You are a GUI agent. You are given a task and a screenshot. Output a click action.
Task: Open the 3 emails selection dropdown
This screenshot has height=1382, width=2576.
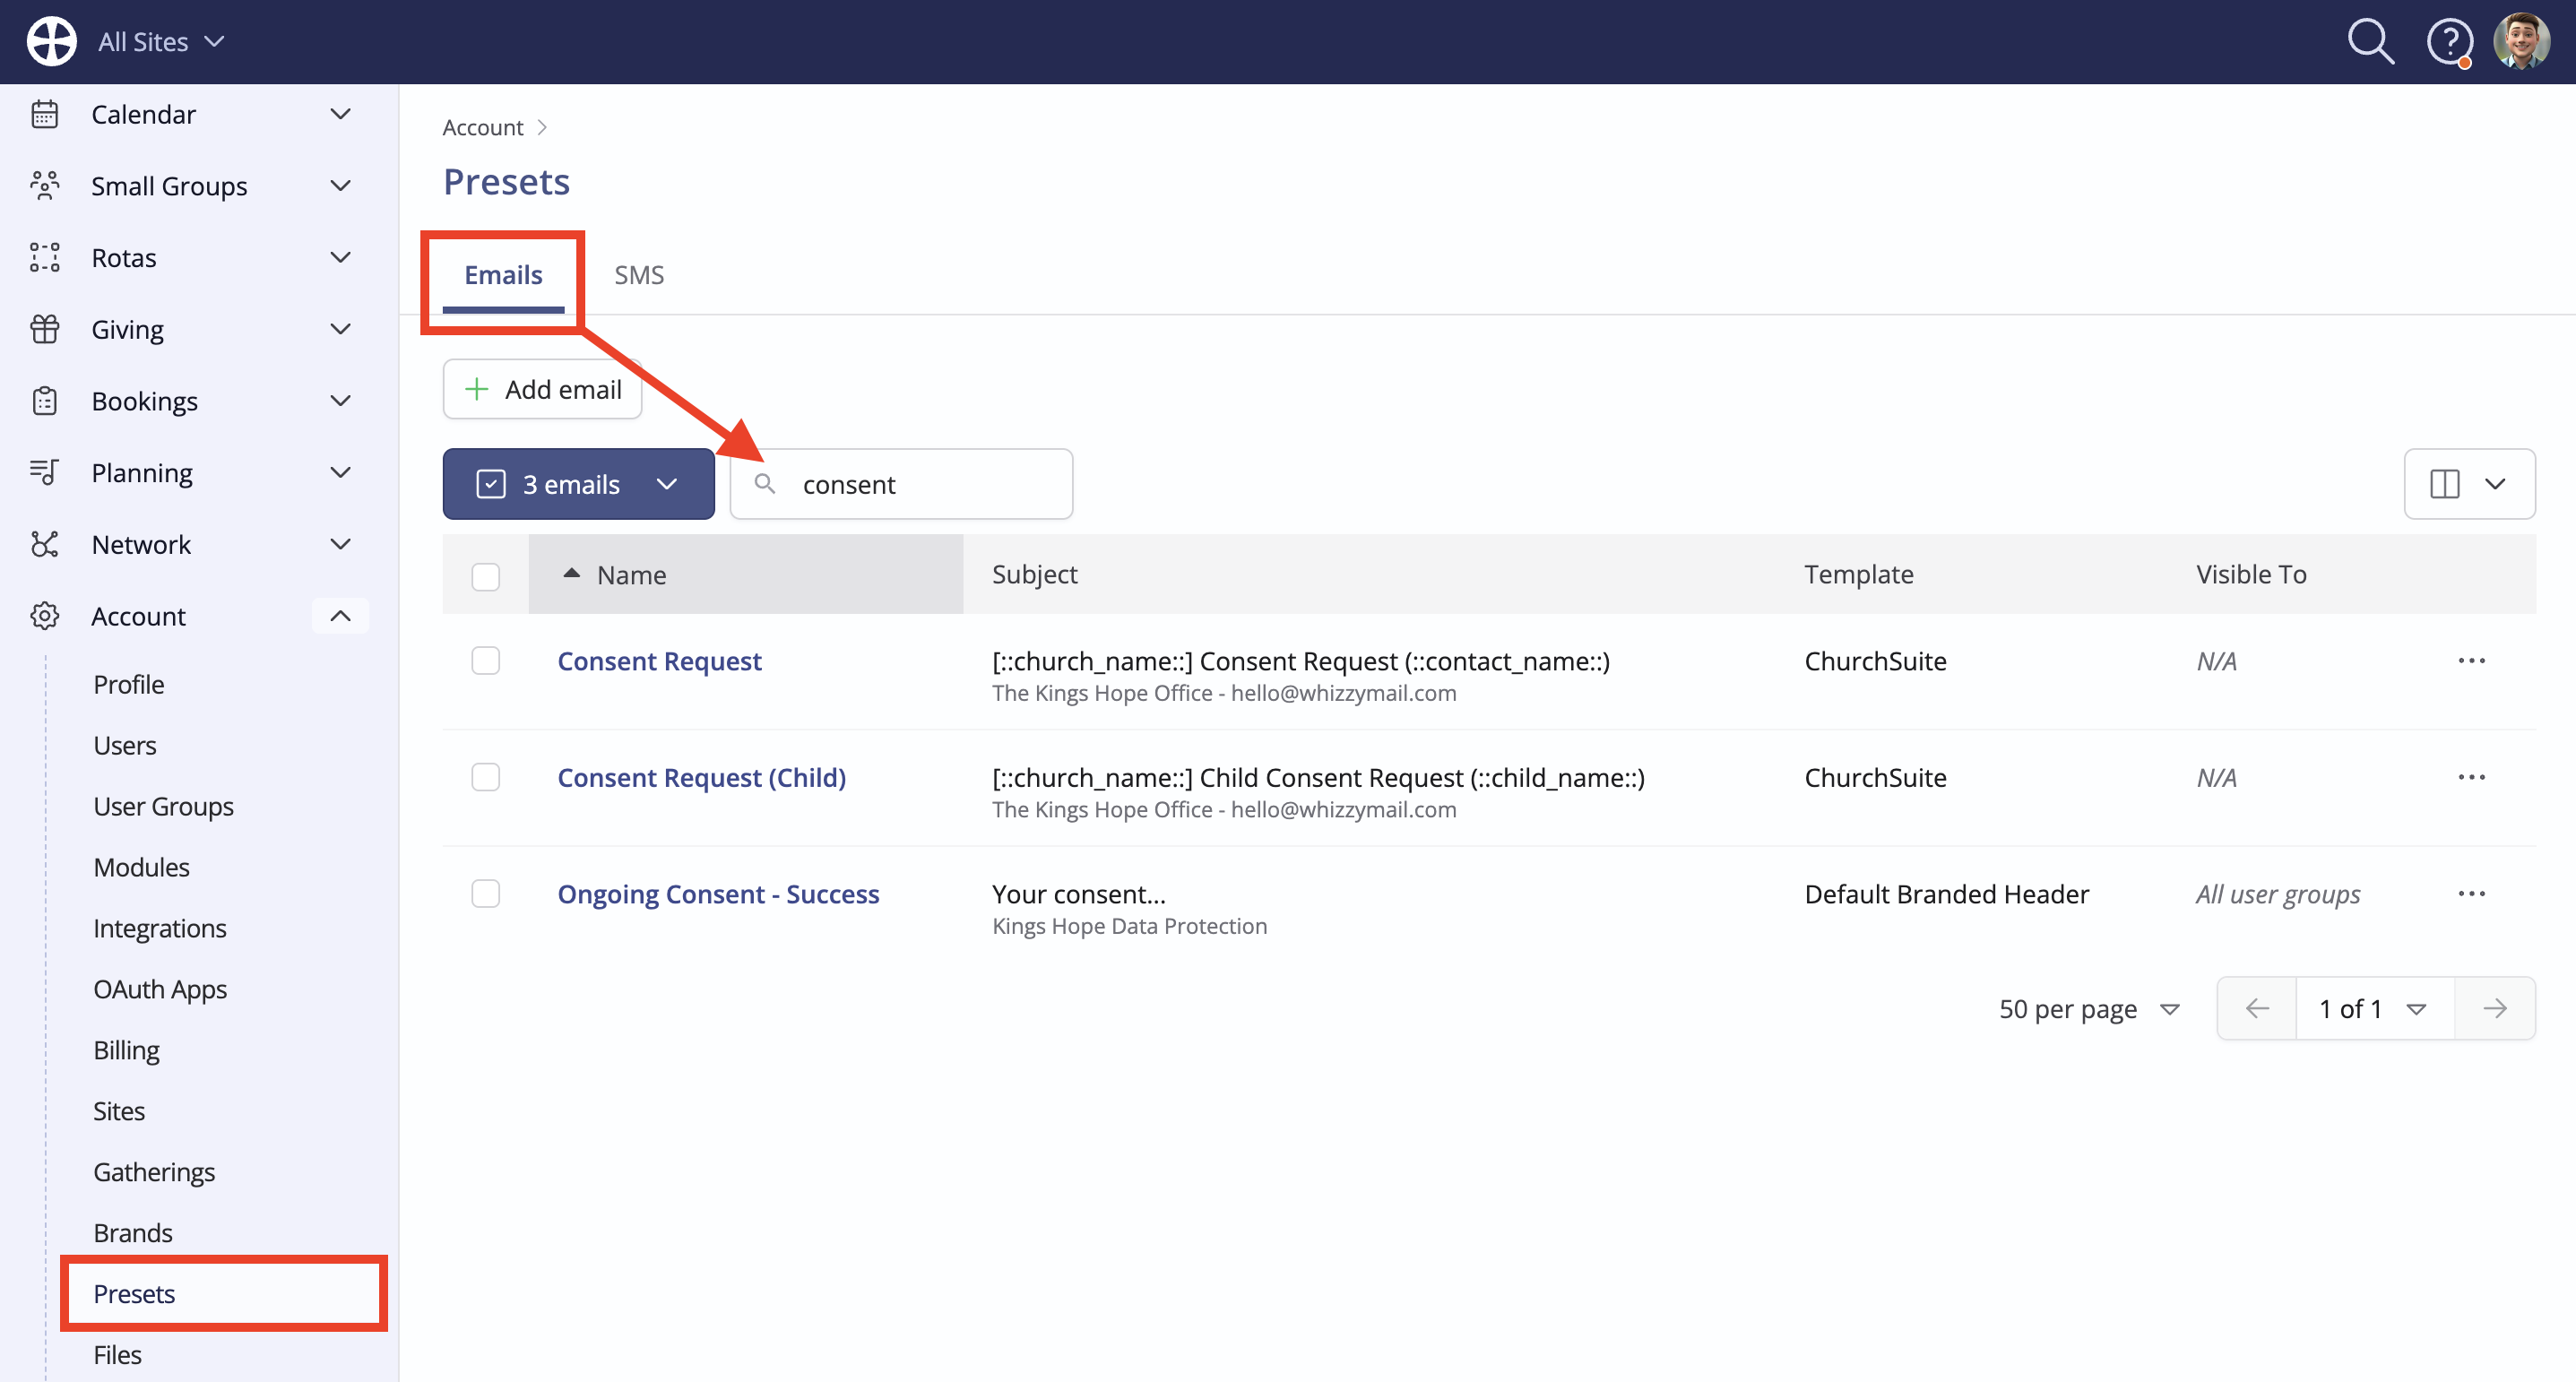(x=578, y=484)
